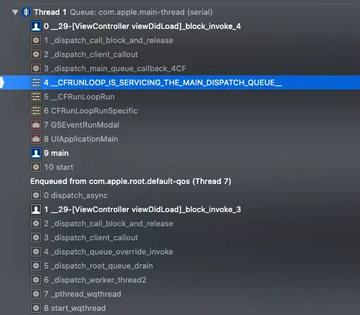
Task: Select frame 5 _dispatch_root_queue_drain
Action: coord(98,266)
